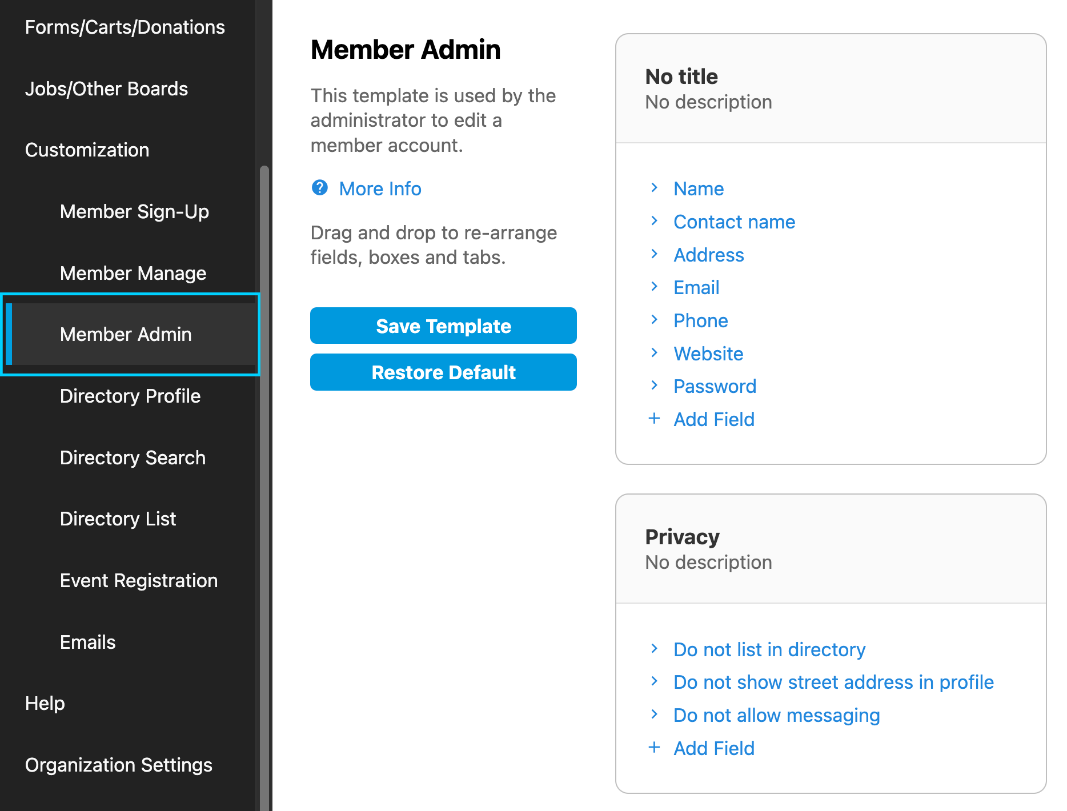This screenshot has height=811, width=1067.
Task: Expand the Phone field chevron
Action: [655, 320]
